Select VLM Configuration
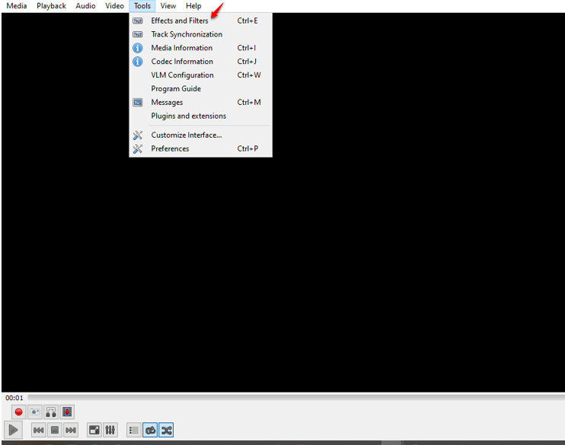This screenshot has width=565, height=445. (x=201, y=75)
